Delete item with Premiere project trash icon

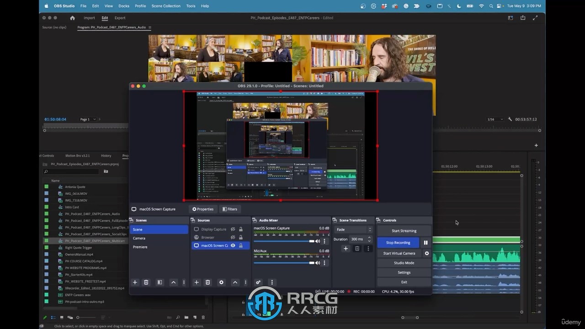(x=203, y=318)
